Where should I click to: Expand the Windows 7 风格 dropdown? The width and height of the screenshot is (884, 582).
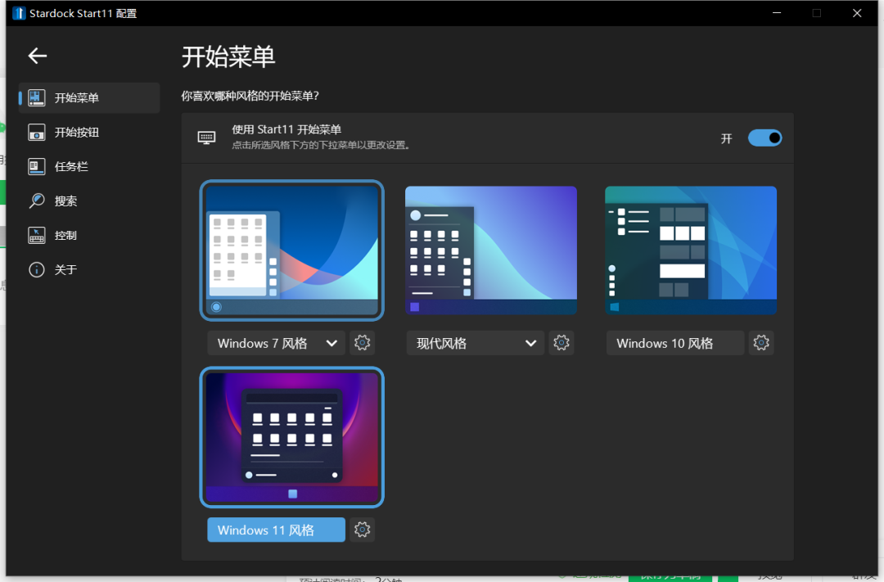pyautogui.click(x=277, y=343)
